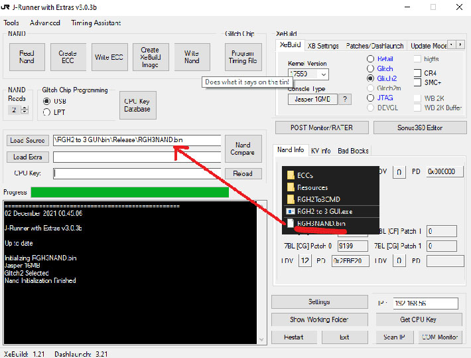This screenshot has height=358, width=471.
Task: Open the CPU Key Database
Action: coord(137,105)
